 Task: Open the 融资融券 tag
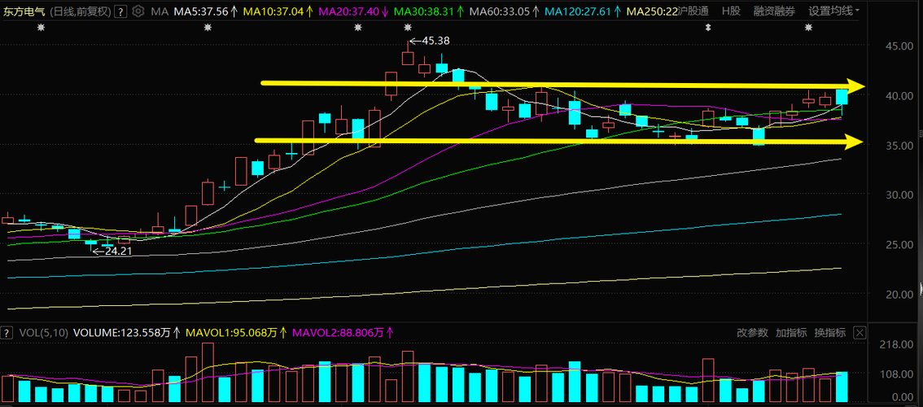(774, 11)
